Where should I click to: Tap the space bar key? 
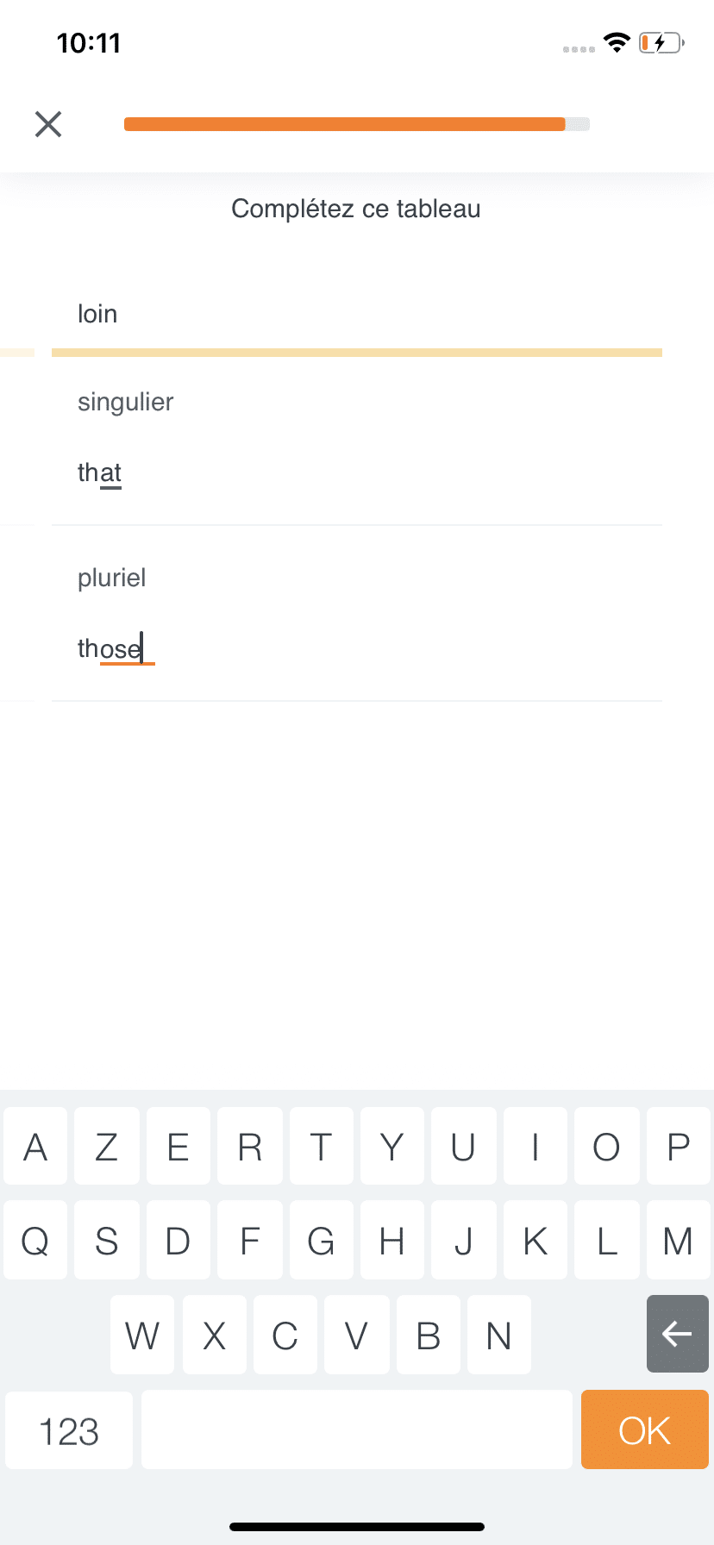point(357,1429)
